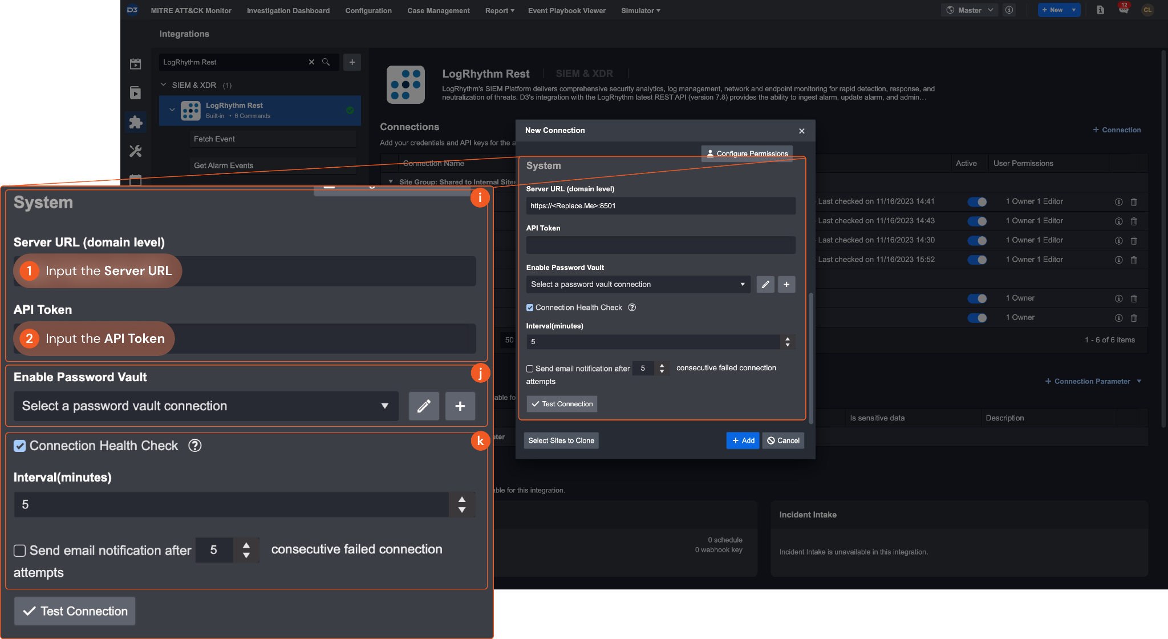Open the notifications icon with red badge
1168x639 pixels.
[1124, 10]
